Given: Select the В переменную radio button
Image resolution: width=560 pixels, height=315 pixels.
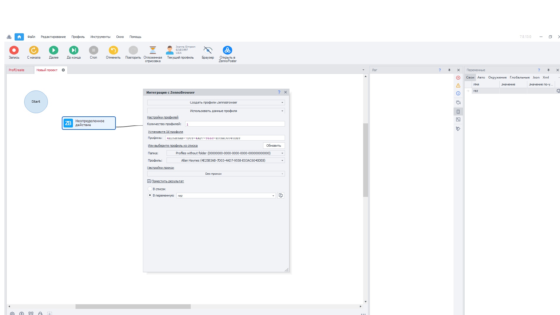Looking at the screenshot, I should 150,195.
